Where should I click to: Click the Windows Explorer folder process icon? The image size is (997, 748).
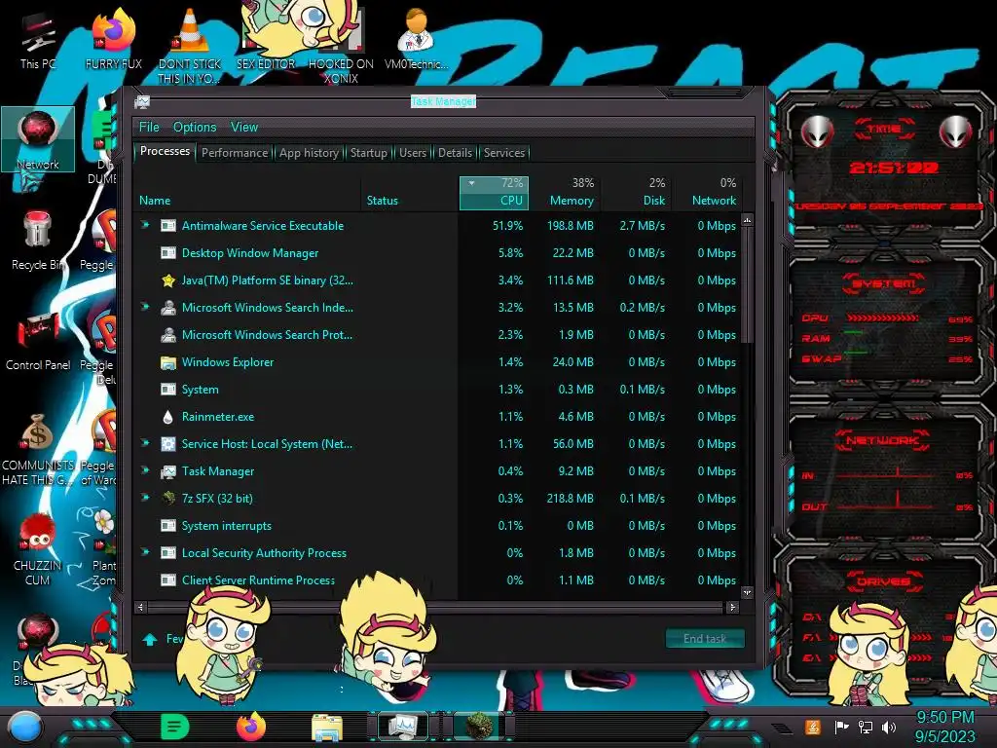click(167, 362)
